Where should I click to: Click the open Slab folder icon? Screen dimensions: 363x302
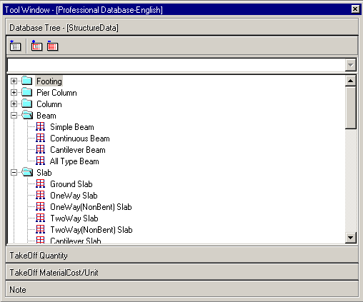pos(27,172)
